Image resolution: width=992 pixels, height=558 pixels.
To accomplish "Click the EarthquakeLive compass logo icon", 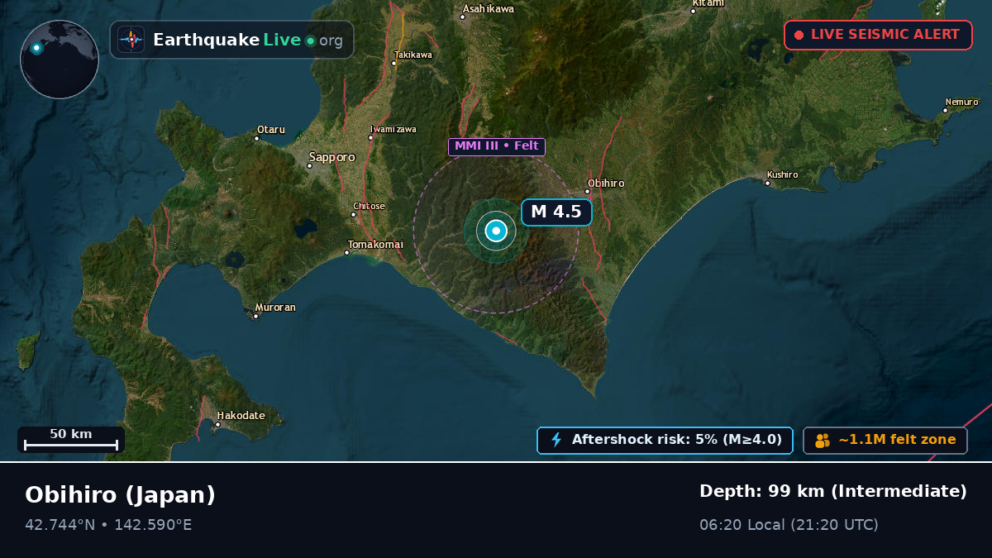I will click(x=131, y=40).
